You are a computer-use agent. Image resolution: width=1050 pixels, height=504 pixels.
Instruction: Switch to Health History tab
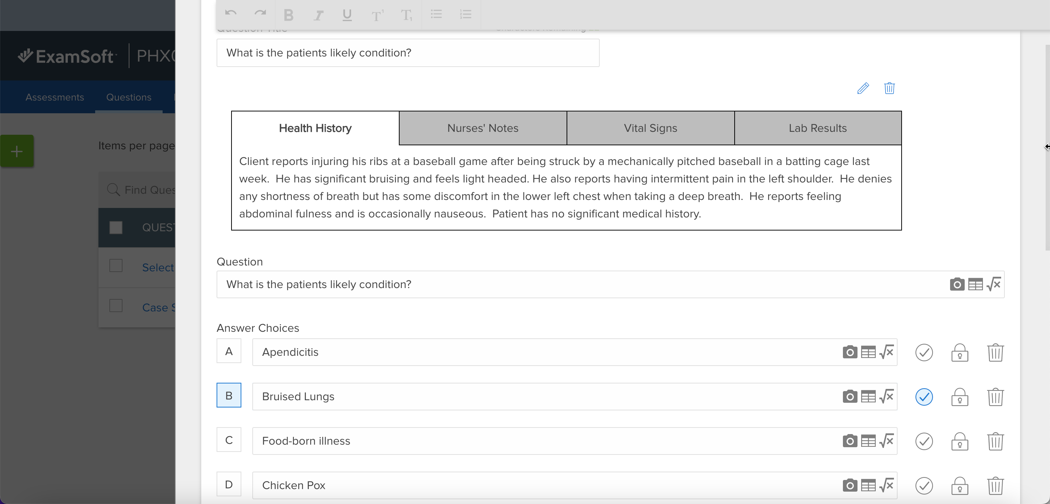click(x=315, y=128)
